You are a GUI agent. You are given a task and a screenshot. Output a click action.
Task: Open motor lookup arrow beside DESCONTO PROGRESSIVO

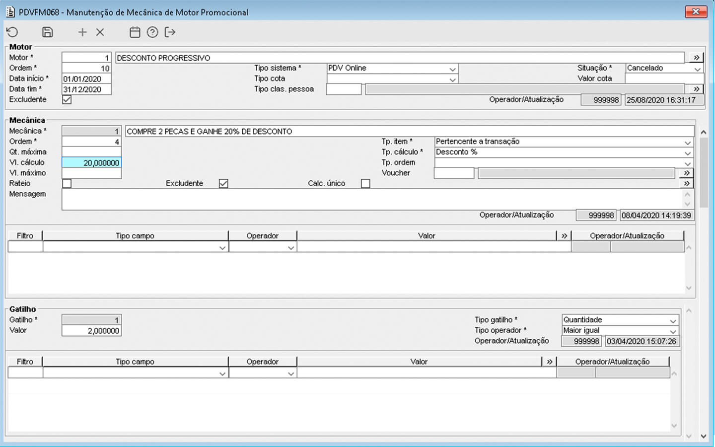point(696,58)
